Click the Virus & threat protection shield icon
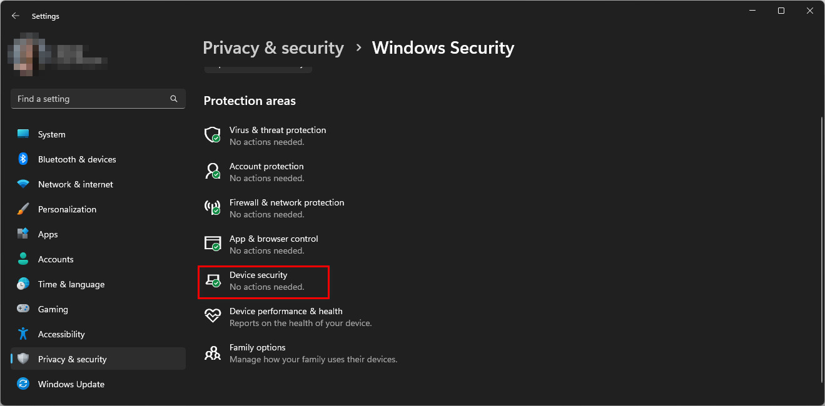This screenshot has width=825, height=406. coord(213,135)
